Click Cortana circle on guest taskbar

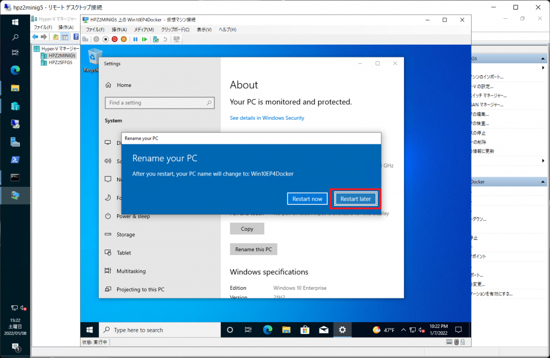pyautogui.click(x=230, y=330)
